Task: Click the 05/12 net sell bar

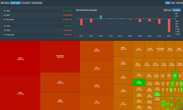Action: [x=169, y=25]
